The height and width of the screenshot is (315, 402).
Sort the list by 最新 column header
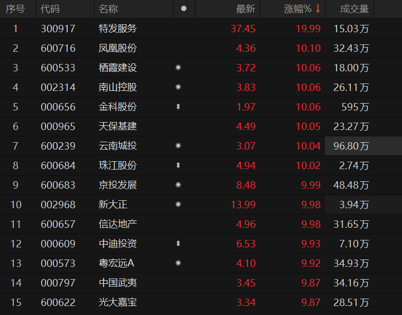pyautogui.click(x=245, y=9)
